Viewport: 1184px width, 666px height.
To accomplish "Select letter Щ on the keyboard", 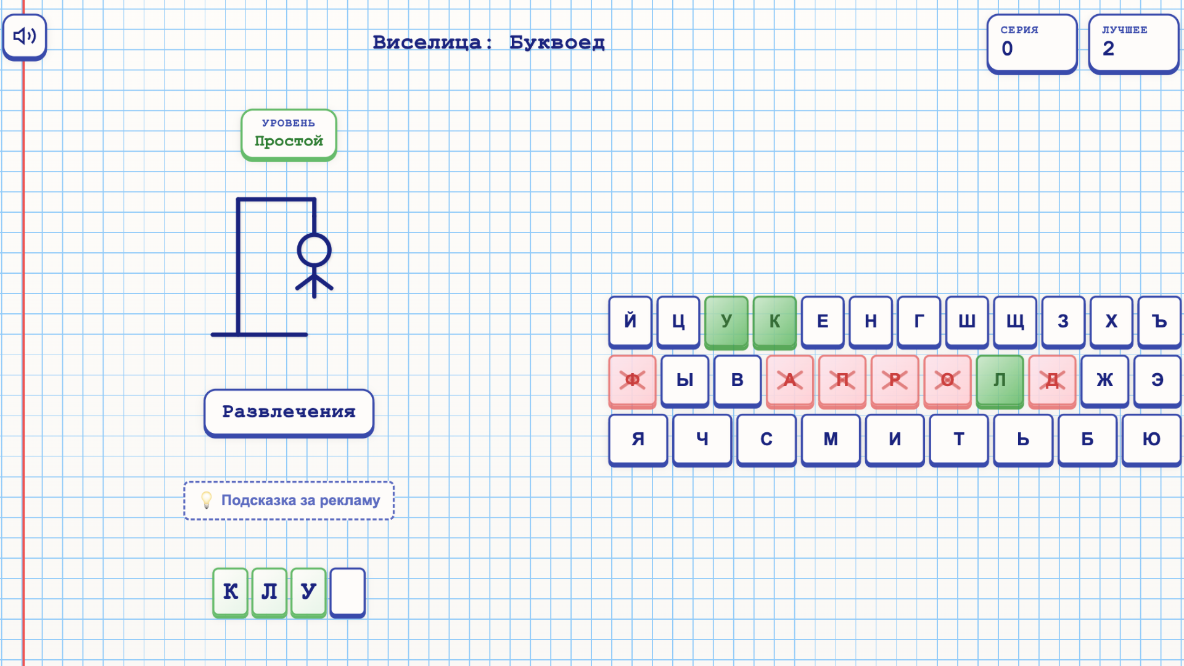I will pos(1015,321).
